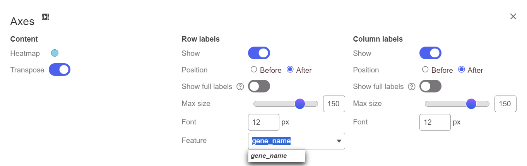Select Before position for Column labels

coord(425,70)
